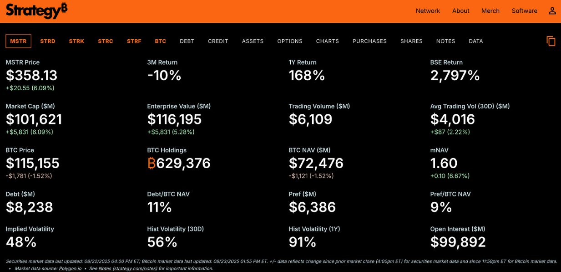Open the Software menu item
Viewport: 561px width, 272px height.
[524, 11]
